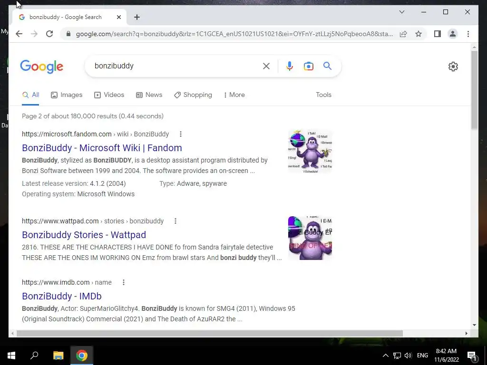The height and width of the screenshot is (365, 487).
Task: Reload the Google search page
Action: pyautogui.click(x=49, y=34)
